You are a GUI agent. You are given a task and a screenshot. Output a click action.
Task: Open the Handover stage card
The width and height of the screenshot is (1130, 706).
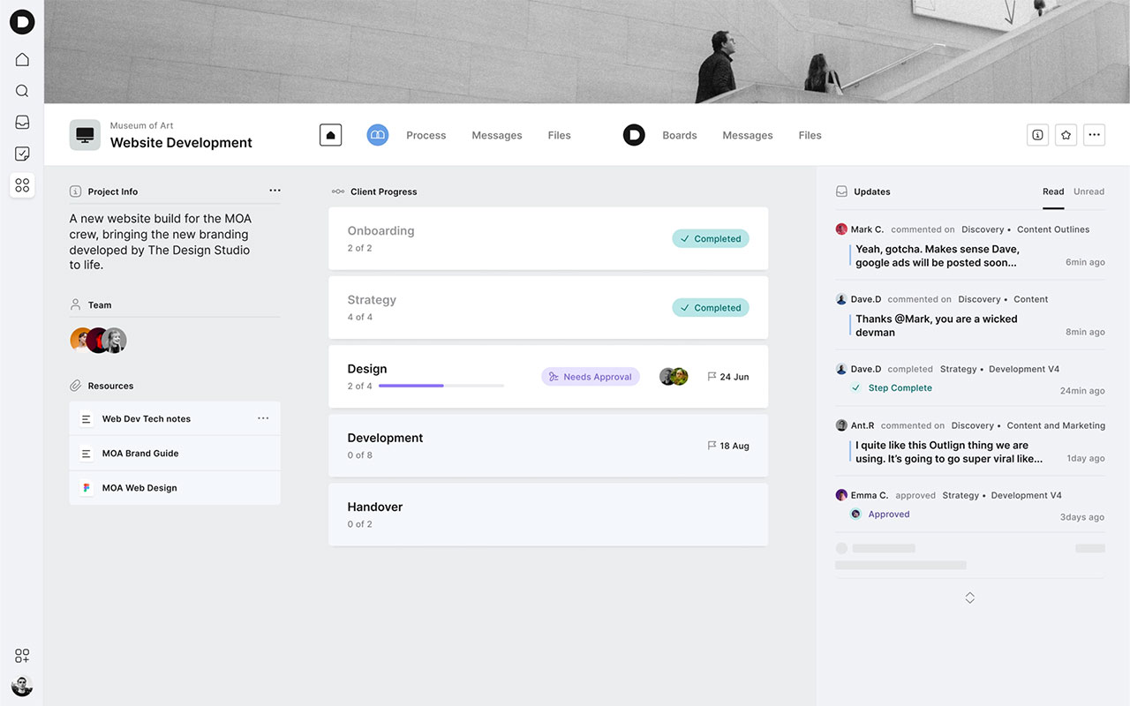(x=548, y=514)
